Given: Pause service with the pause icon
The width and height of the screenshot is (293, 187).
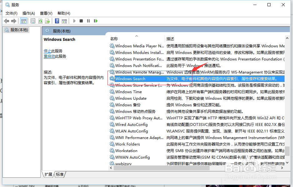Looking at the screenshot, I should (88, 21).
